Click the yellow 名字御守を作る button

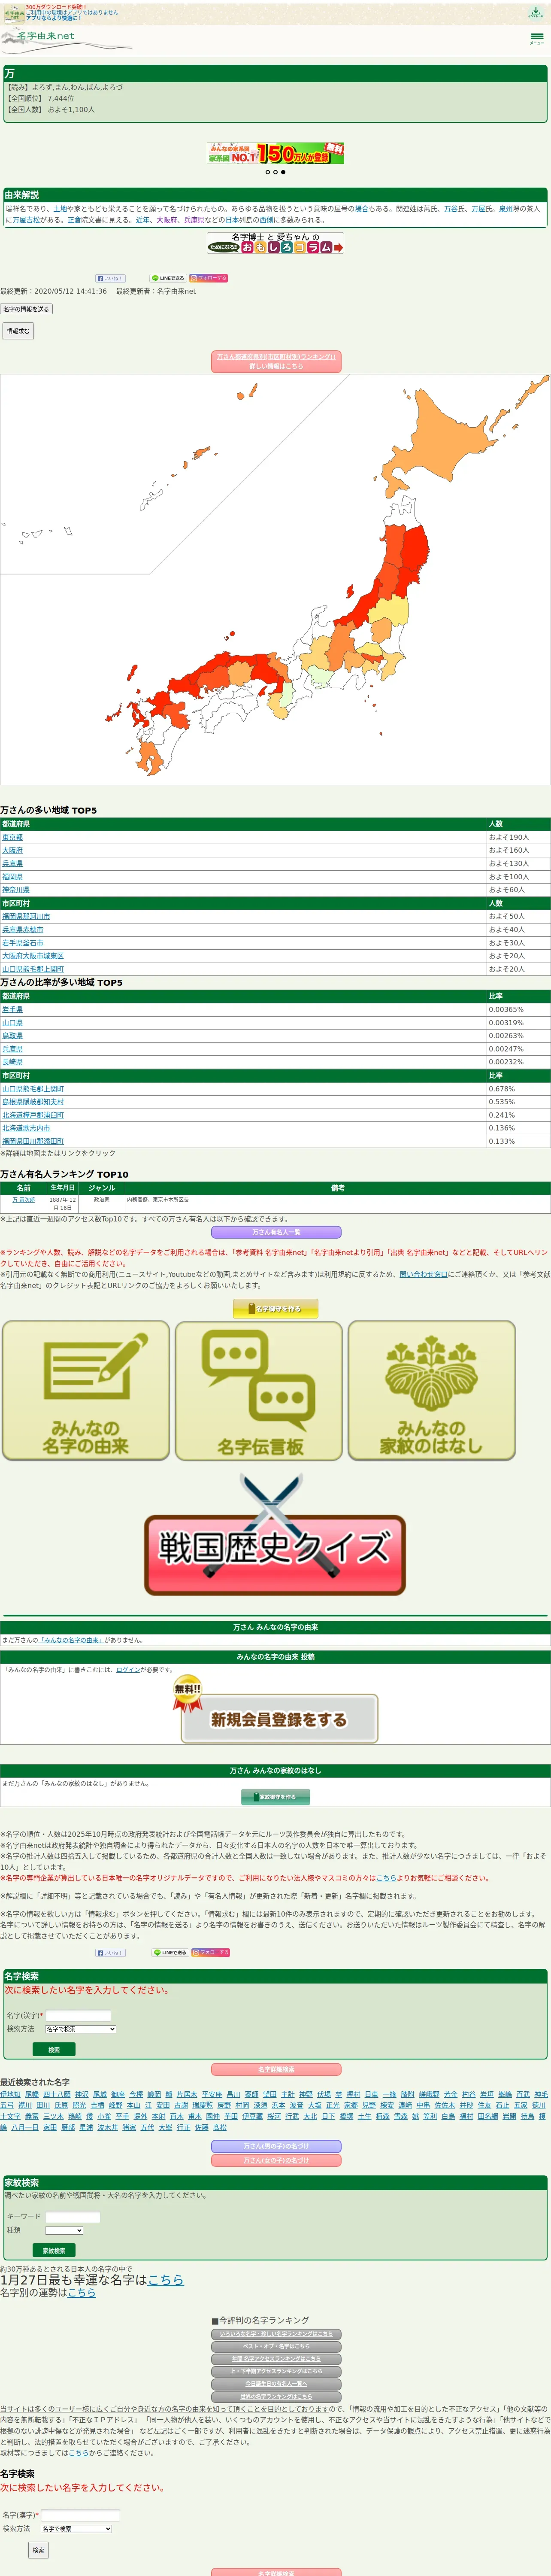click(275, 1308)
